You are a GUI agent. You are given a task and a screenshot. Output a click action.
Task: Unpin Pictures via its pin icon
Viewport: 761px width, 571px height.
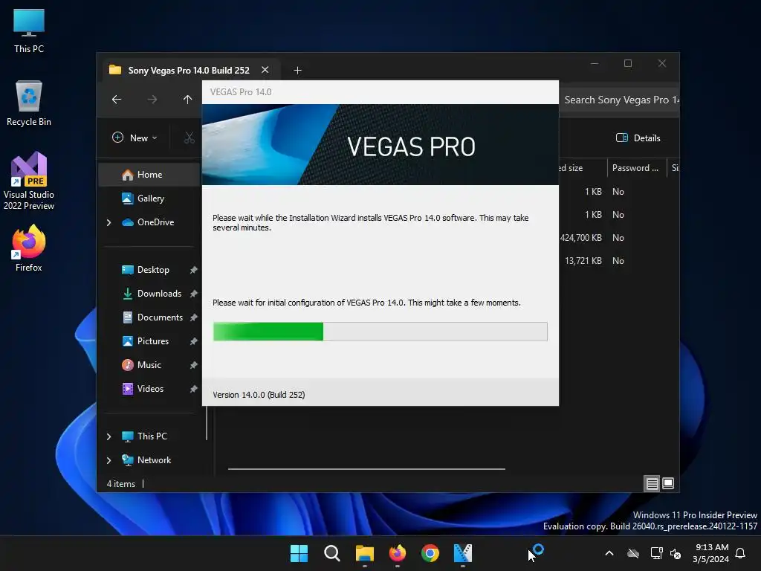(x=194, y=341)
